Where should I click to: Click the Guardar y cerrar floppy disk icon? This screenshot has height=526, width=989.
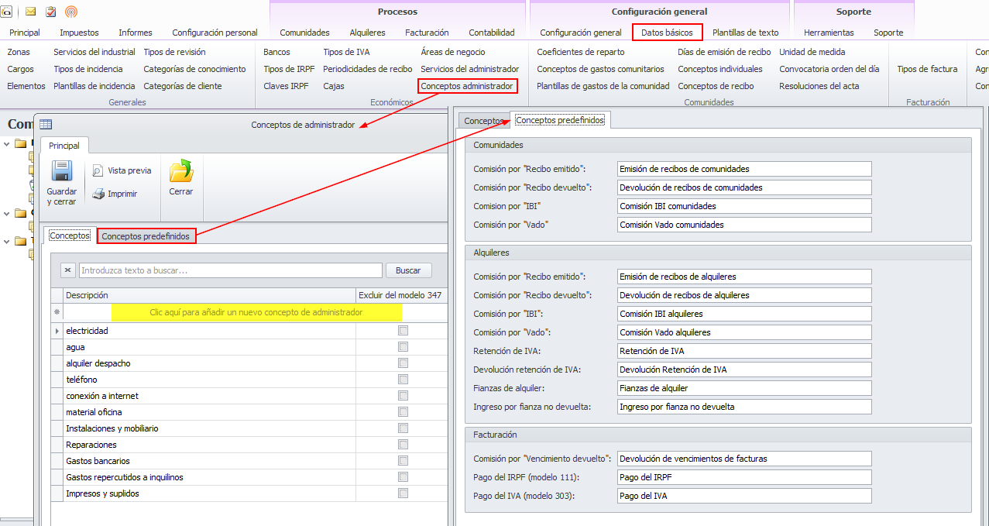pos(61,172)
